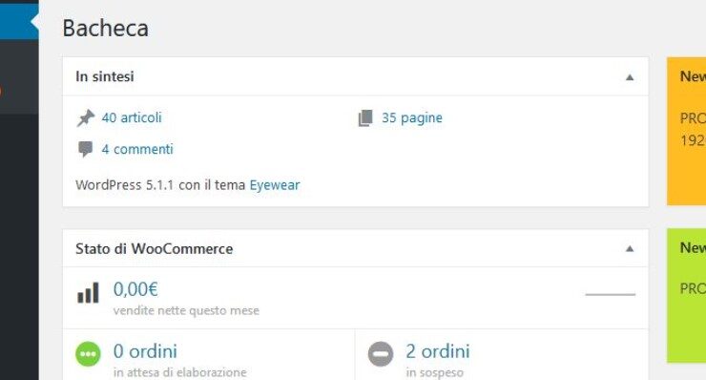Open 0 ordini in attesa di elaborazione

click(180, 360)
